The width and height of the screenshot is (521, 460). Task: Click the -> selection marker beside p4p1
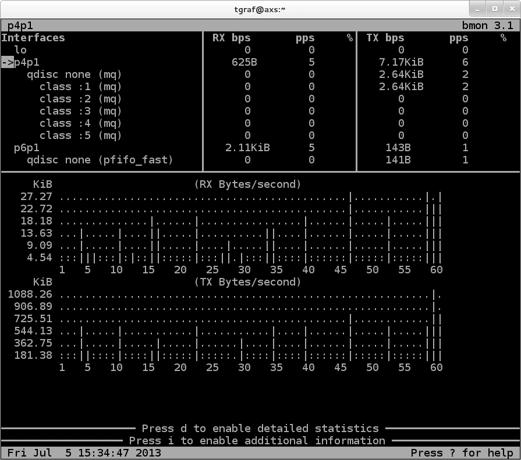point(8,62)
